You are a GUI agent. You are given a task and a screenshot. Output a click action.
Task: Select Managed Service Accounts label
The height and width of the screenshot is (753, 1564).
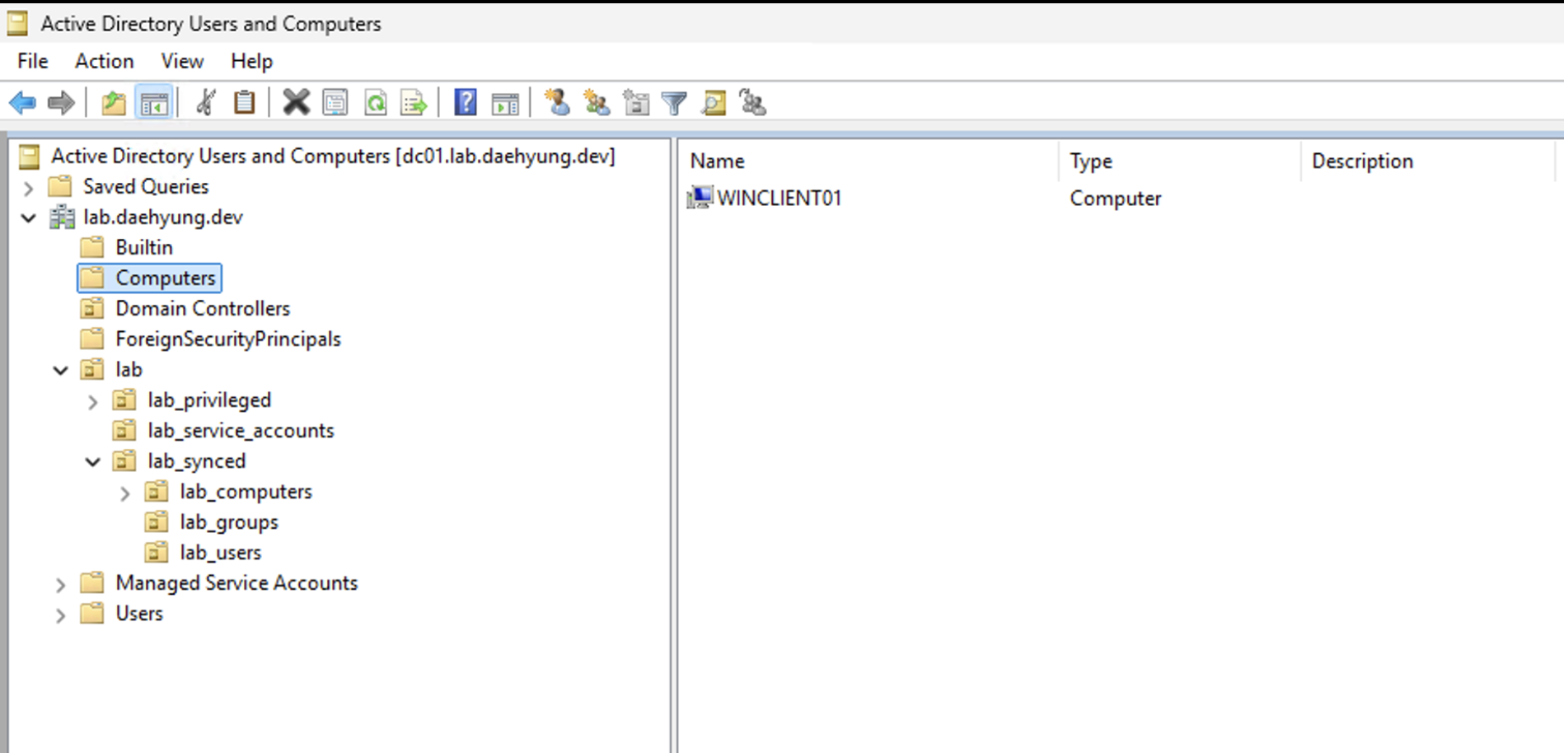pos(236,583)
